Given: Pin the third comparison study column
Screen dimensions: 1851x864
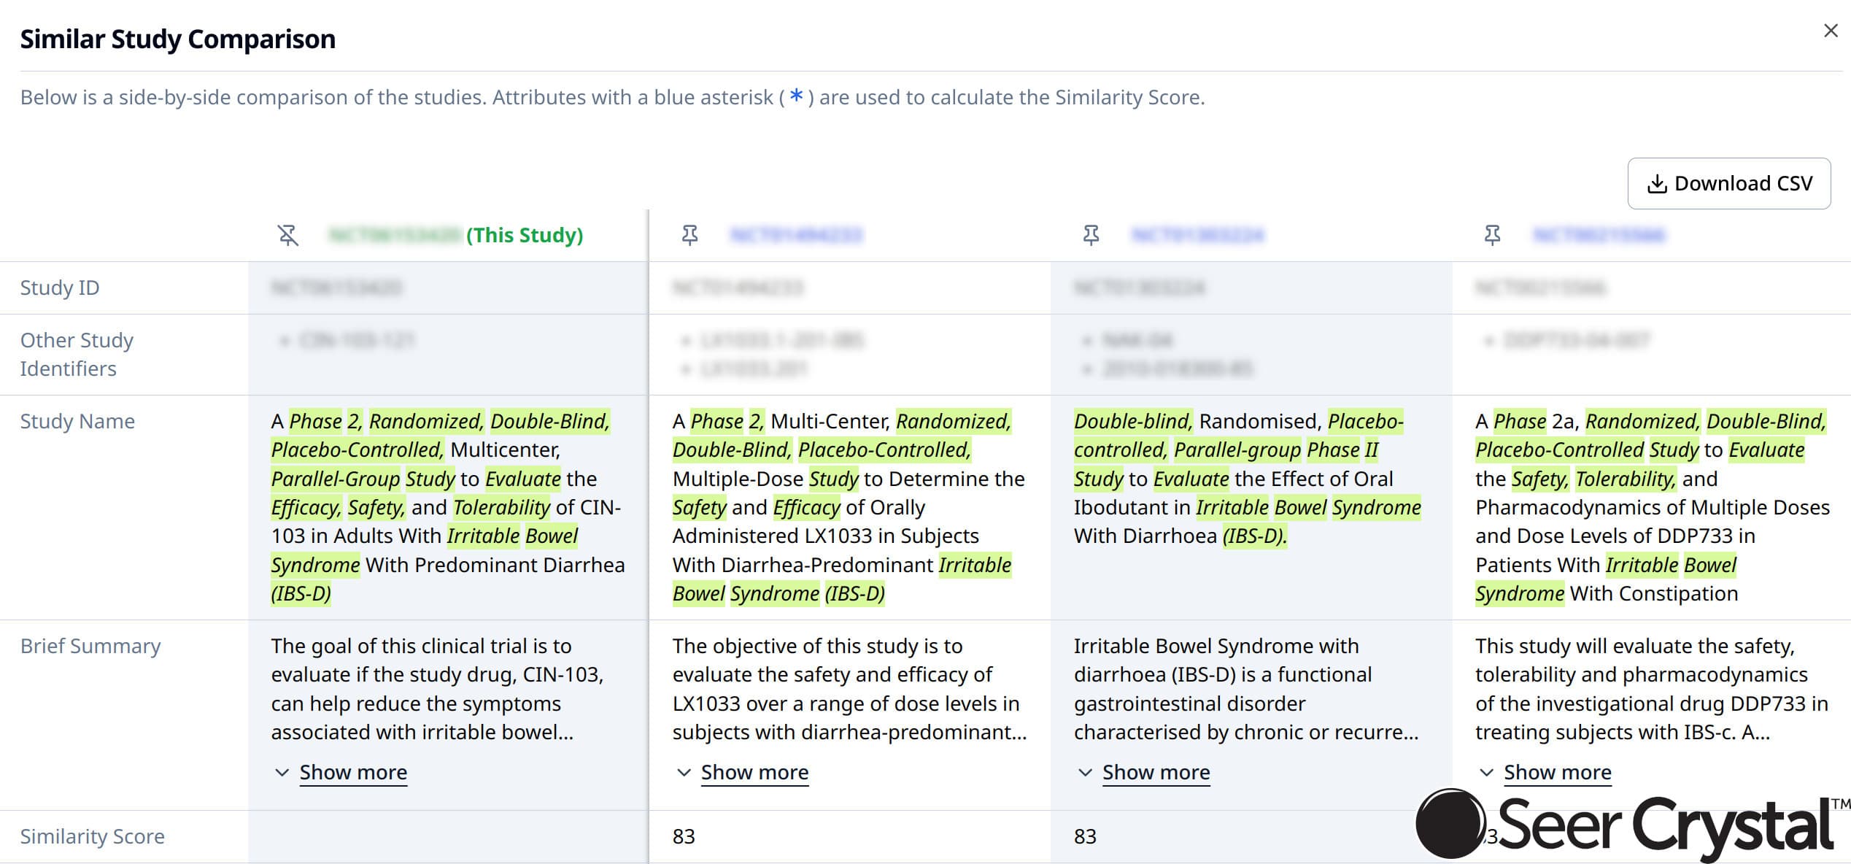Looking at the screenshot, I should pyautogui.click(x=1091, y=235).
